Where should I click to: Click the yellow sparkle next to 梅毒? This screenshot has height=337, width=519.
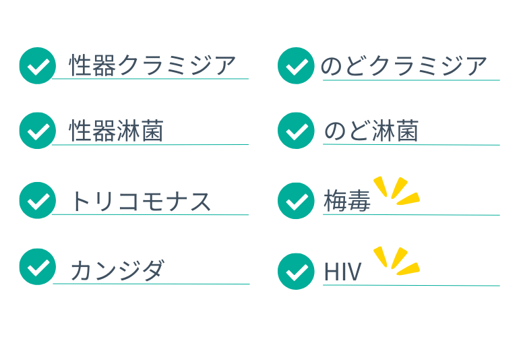coord(397,190)
